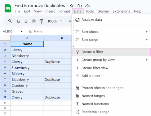Expand the Sort range submenu arrow

click(147, 40)
